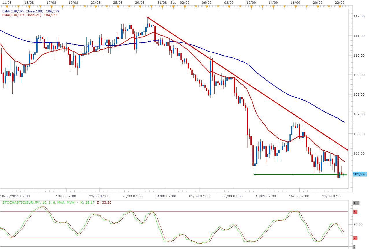Click the stochastic 20 oversold level label
Viewport: 369px width, 249px height.
[355, 238]
